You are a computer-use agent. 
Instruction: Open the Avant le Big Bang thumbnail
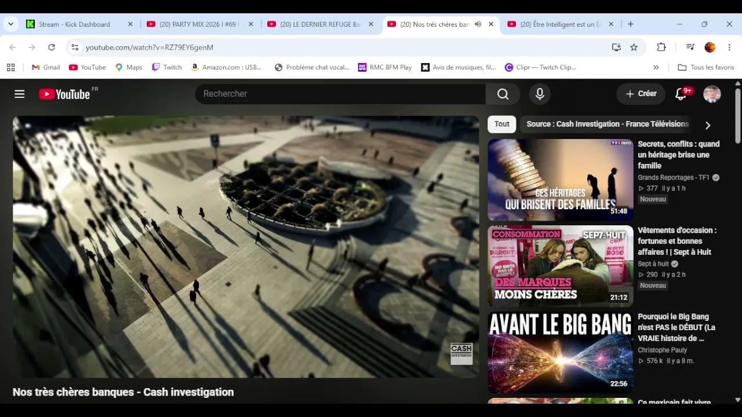tap(560, 352)
